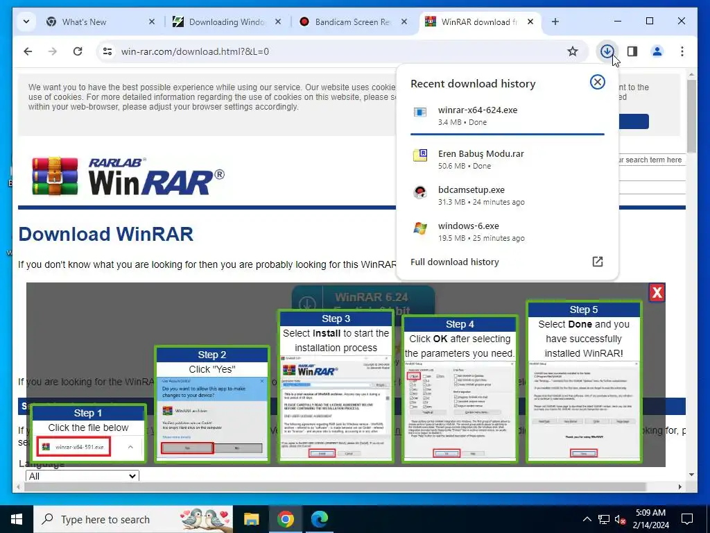Open the Windows Start menu
The width and height of the screenshot is (710, 533).
pos(17,519)
